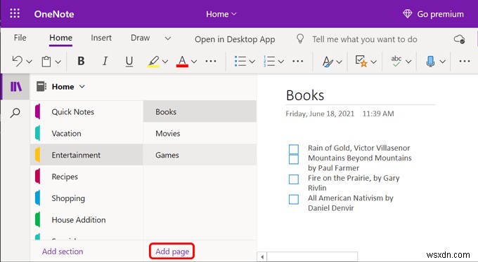The image size is (478, 262).
Task: Open the House Addition section
Action: [x=87, y=220]
